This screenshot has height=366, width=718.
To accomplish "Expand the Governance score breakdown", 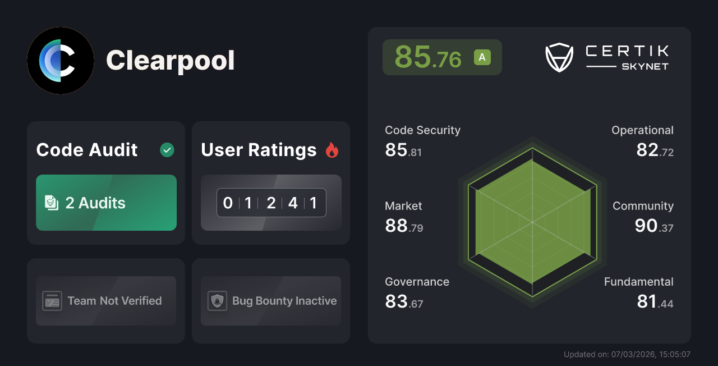I will [x=417, y=292].
